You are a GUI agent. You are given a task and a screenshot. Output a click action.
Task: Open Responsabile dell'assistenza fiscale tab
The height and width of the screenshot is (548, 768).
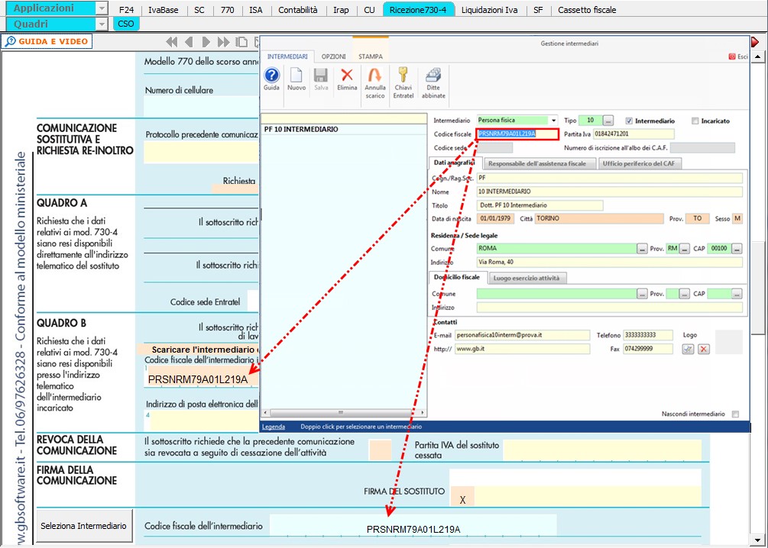(x=537, y=163)
